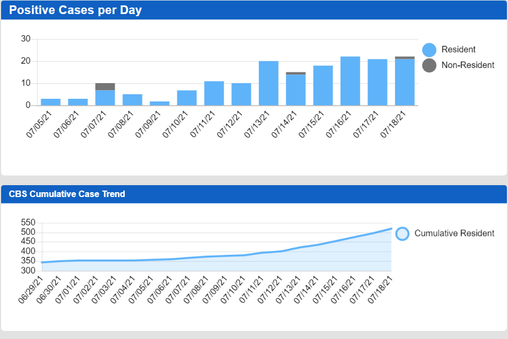Screen dimensions: 508x339
Task: Click the CBS Cumulative Case Trend header
Action: [67, 194]
